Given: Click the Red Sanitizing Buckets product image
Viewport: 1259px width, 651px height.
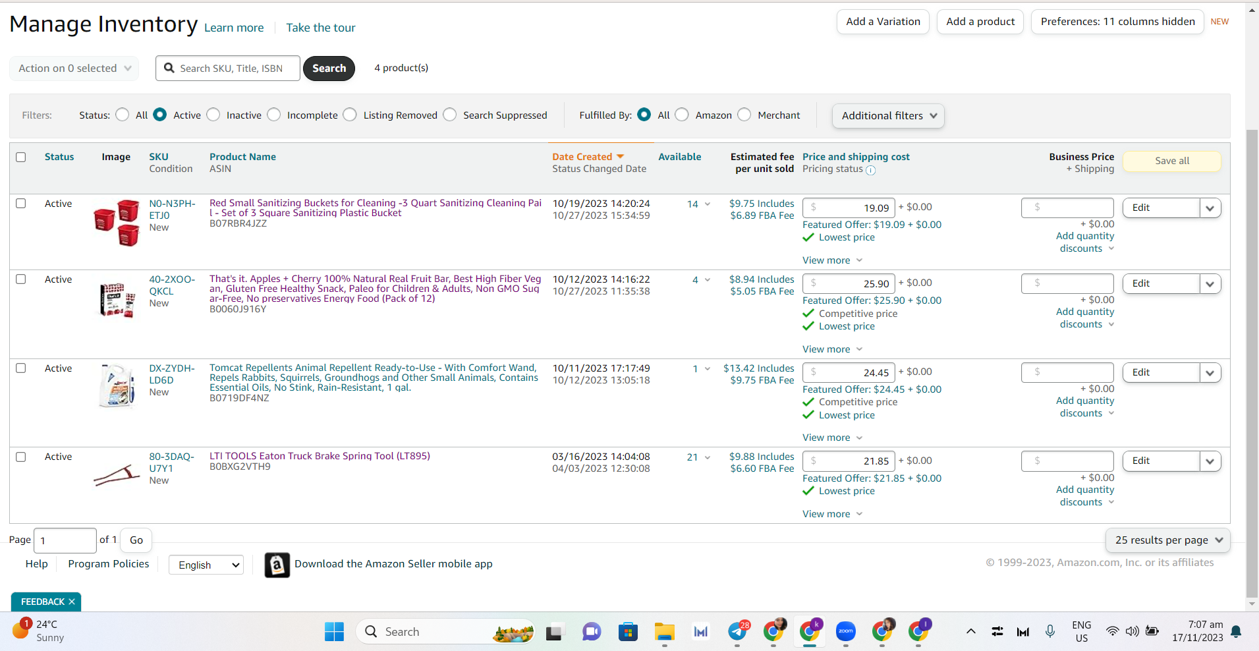Looking at the screenshot, I should [117, 223].
